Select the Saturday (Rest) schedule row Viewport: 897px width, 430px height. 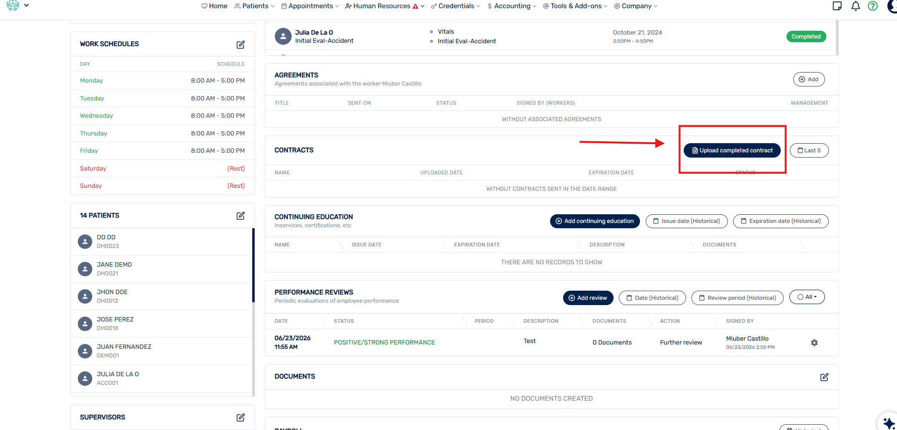point(162,169)
